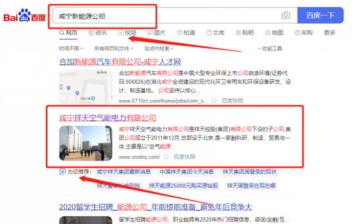Click the camera image search icon

(286, 15)
